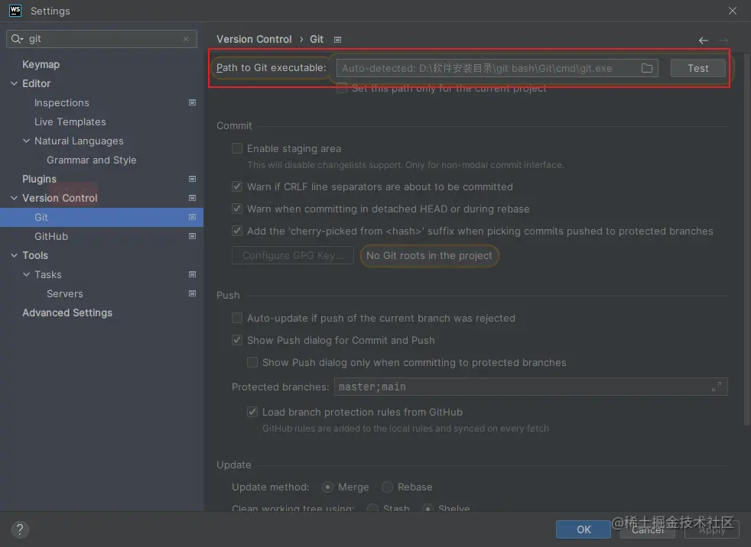
Task: Enable 'Auto-update if push was rejected' checkbox
Action: 237,319
